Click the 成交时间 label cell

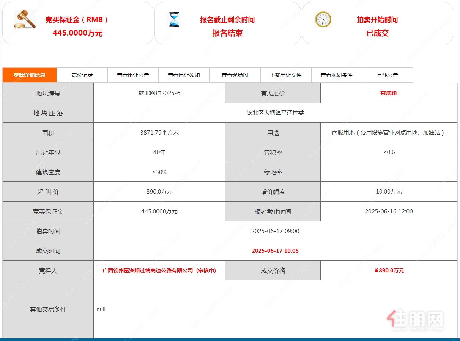click(x=48, y=251)
